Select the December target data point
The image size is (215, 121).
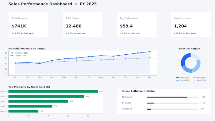coord(150,58)
